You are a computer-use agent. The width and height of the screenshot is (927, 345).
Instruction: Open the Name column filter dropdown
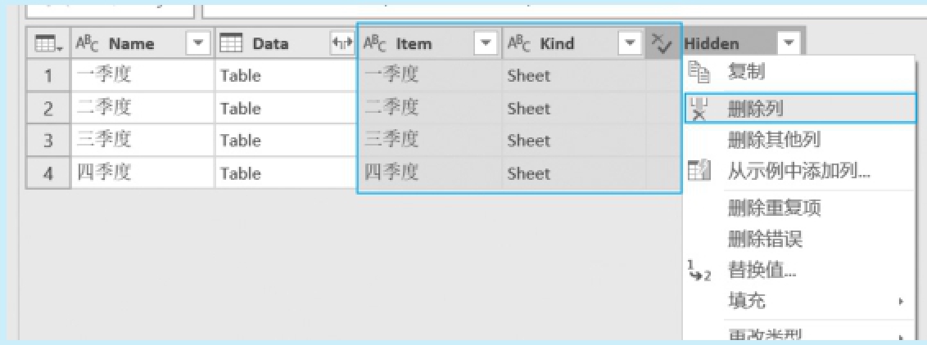(197, 44)
